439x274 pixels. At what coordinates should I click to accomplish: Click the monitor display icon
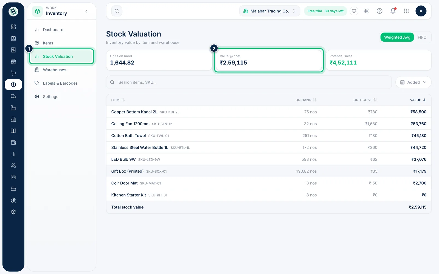click(354, 11)
